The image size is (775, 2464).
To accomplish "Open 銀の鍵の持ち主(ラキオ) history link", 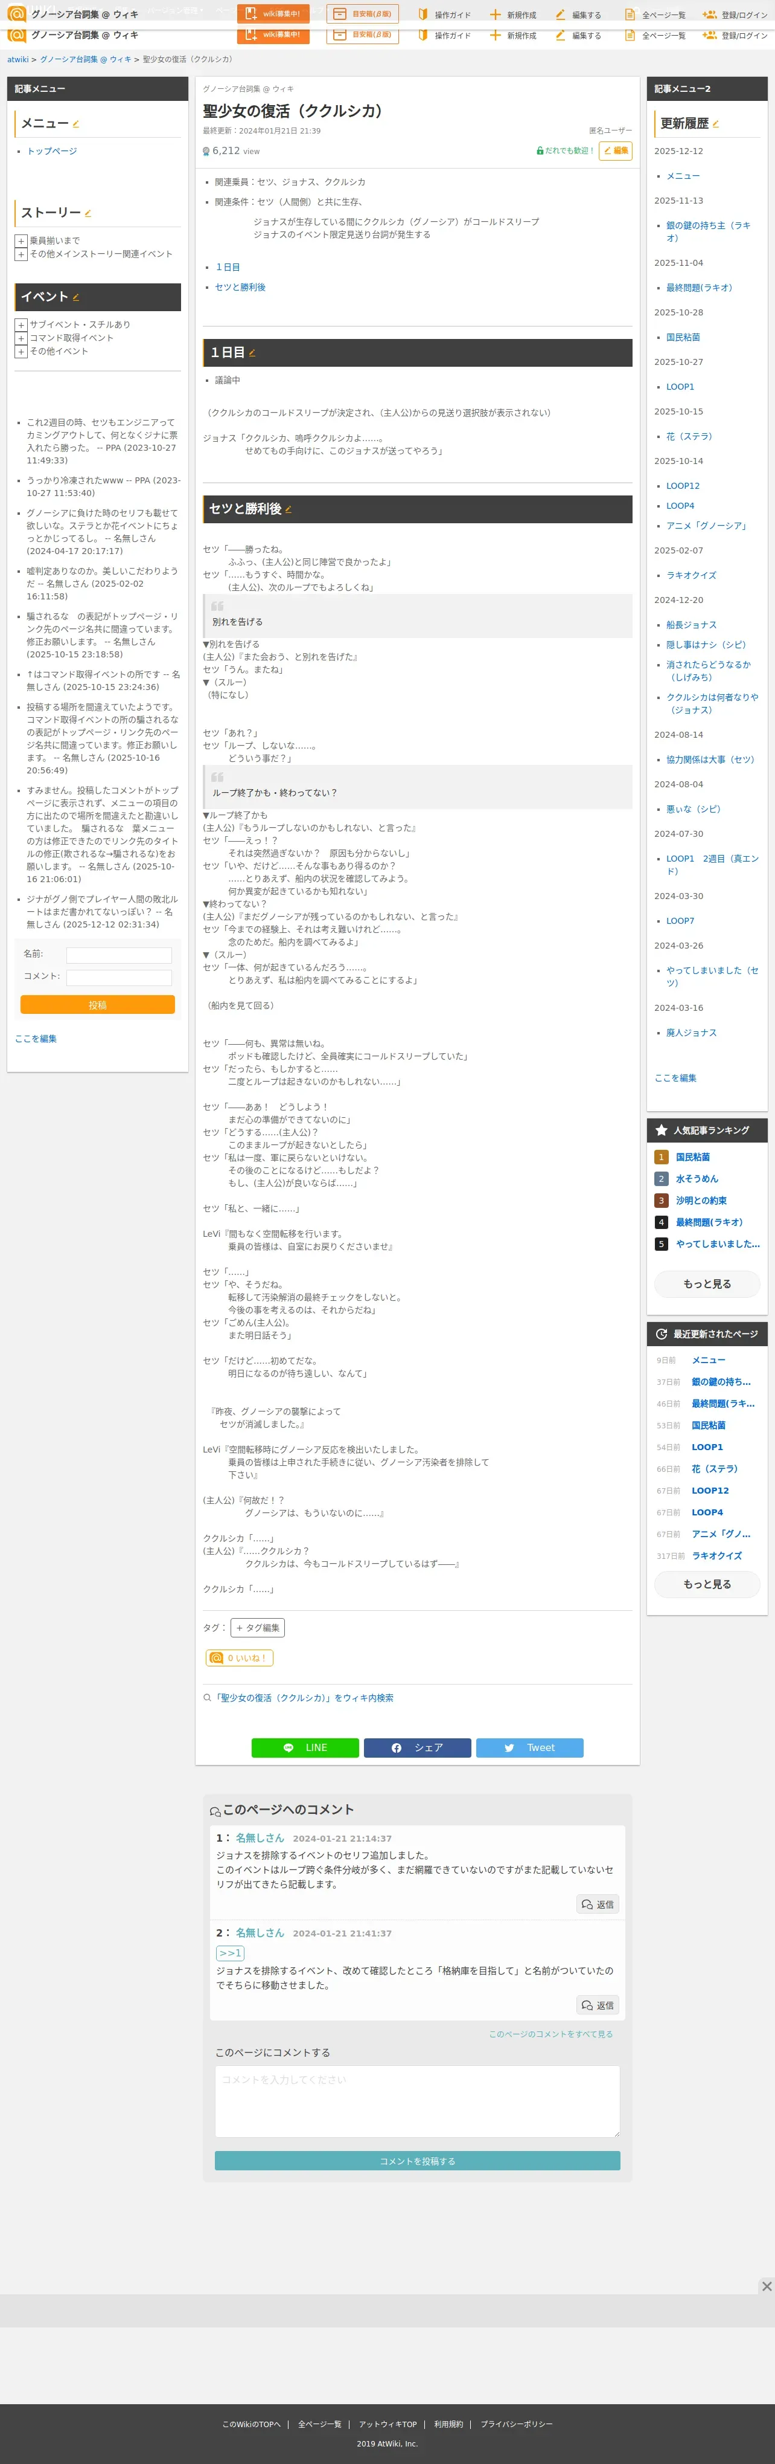I will click(x=708, y=231).
